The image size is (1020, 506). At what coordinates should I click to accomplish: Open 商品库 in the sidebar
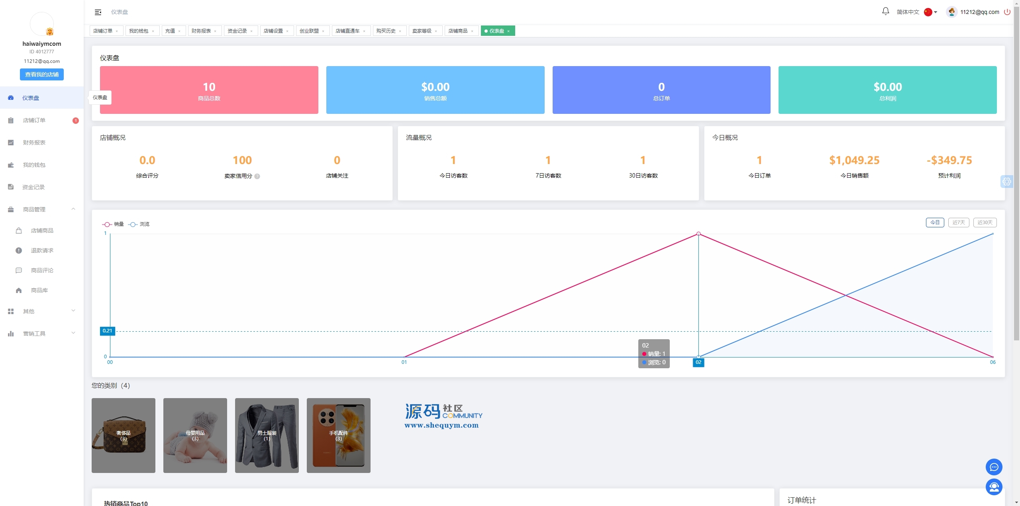[42, 290]
